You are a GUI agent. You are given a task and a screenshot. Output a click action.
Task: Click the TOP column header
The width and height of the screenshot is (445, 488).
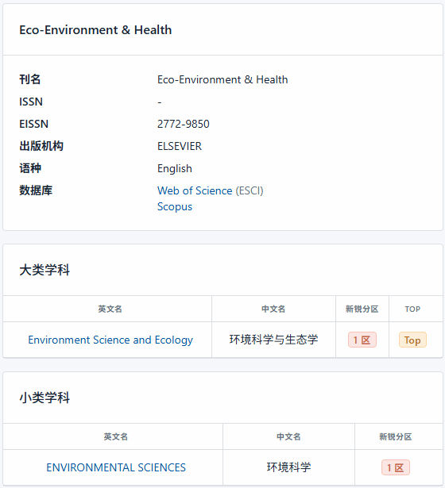[412, 309]
